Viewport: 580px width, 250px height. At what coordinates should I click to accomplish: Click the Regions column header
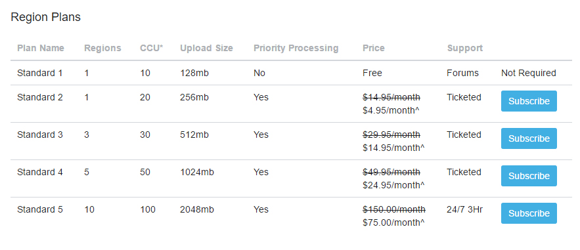[102, 49]
